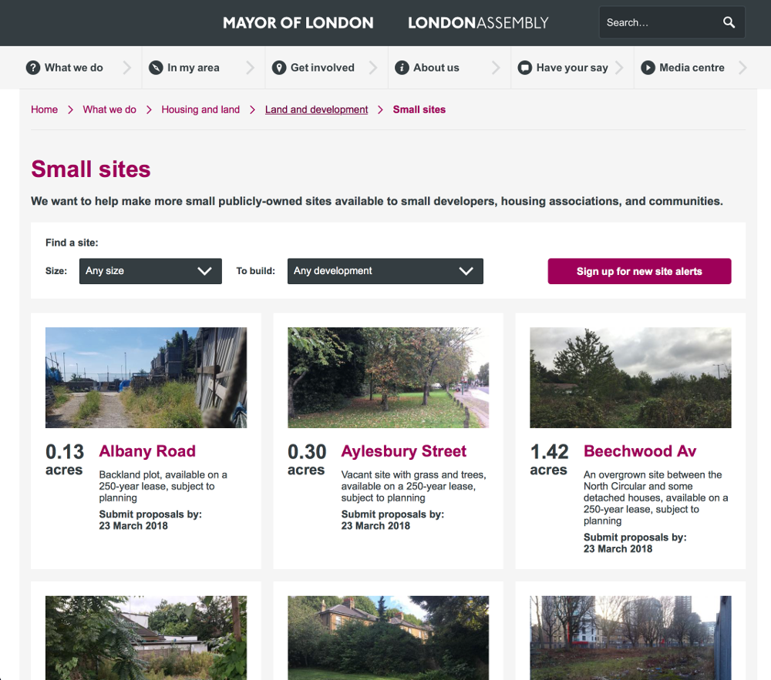771x680 pixels.
Task: Click the Vacant site with grass description
Action: coord(413,486)
